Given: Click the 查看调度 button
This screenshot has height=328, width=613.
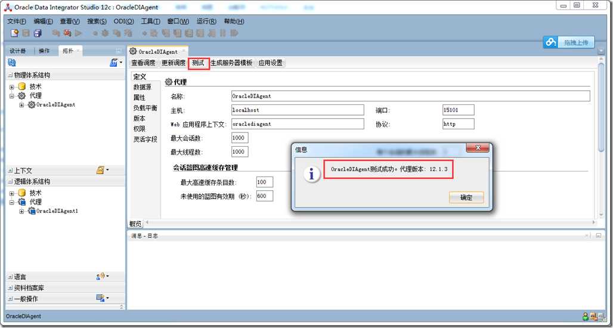Looking at the screenshot, I should [x=144, y=63].
